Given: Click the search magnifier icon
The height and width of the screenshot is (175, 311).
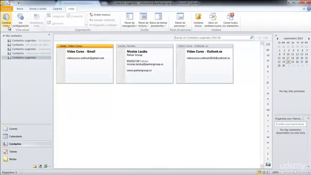Looking at the screenshot, I should [x=252, y=37].
